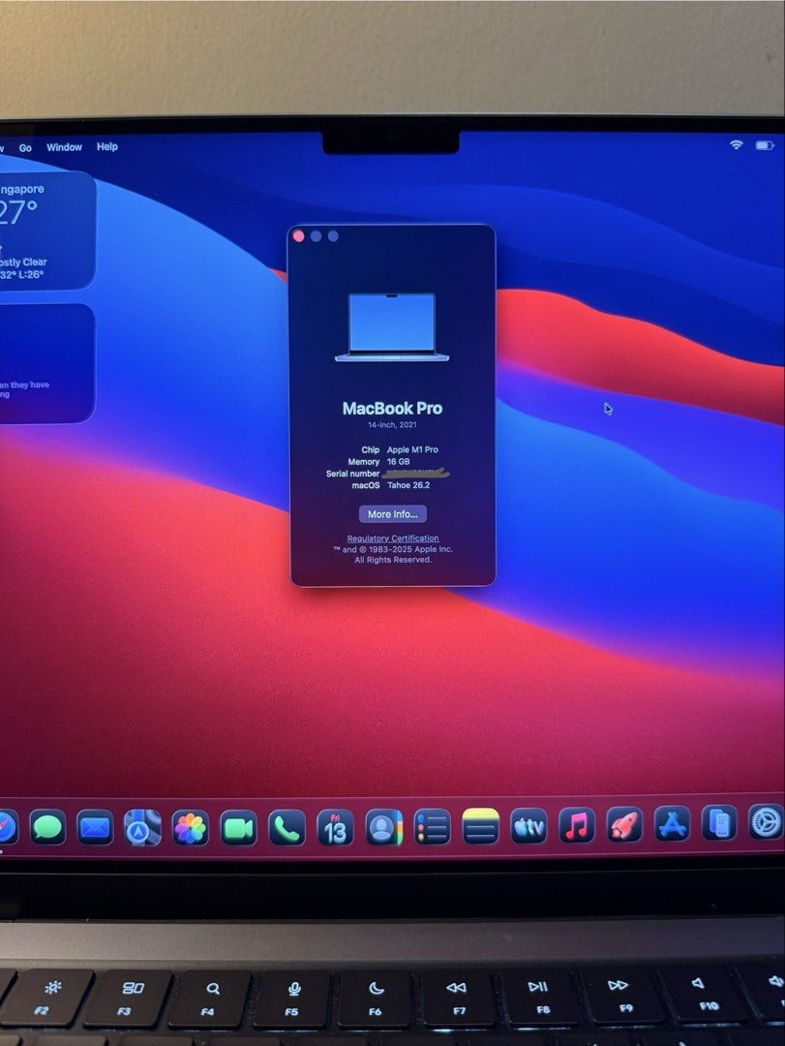785x1046 pixels.
Task: Click the Wi-Fi status icon
Action: pos(737,144)
